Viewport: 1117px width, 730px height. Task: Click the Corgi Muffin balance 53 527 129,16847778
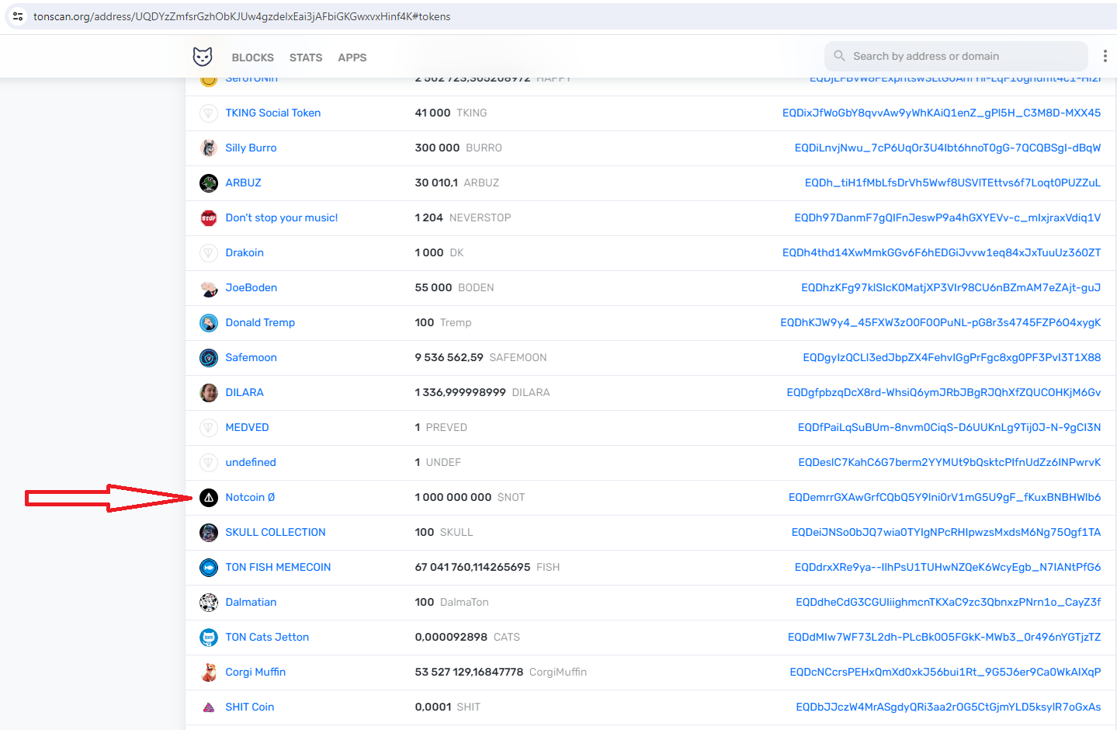pos(469,672)
